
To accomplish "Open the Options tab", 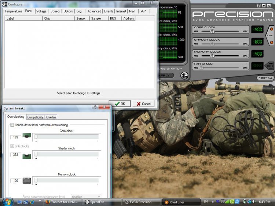I will 69,11.
